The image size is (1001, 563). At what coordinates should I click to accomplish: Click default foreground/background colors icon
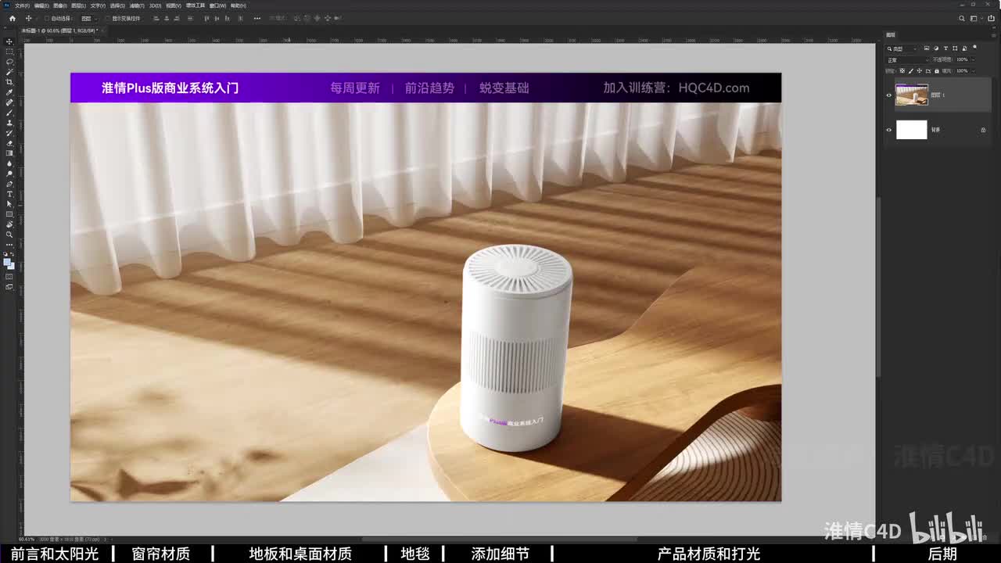pyautogui.click(x=6, y=254)
